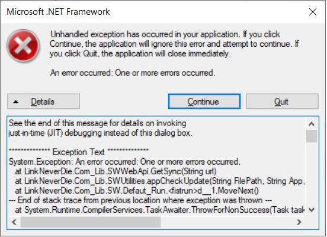The width and height of the screenshot is (327, 237).
Task: Close the .NET Framework error dialog
Action: coord(313,12)
